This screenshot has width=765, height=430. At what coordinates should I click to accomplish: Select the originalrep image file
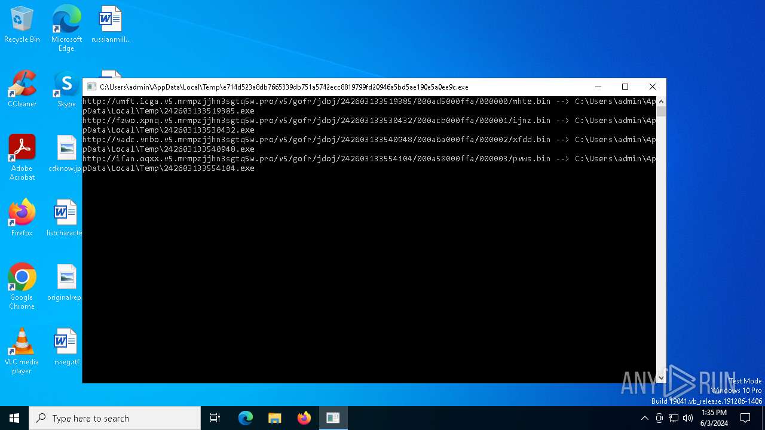65,283
